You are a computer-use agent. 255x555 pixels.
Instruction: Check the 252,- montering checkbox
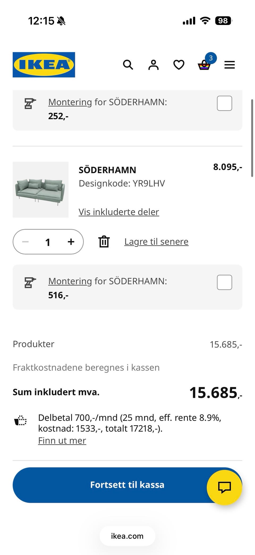224,103
